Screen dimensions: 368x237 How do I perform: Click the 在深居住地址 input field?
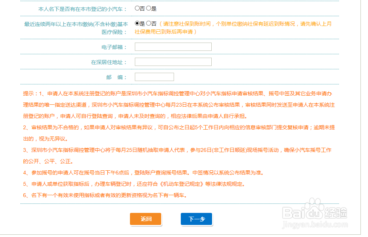[x=173, y=61]
